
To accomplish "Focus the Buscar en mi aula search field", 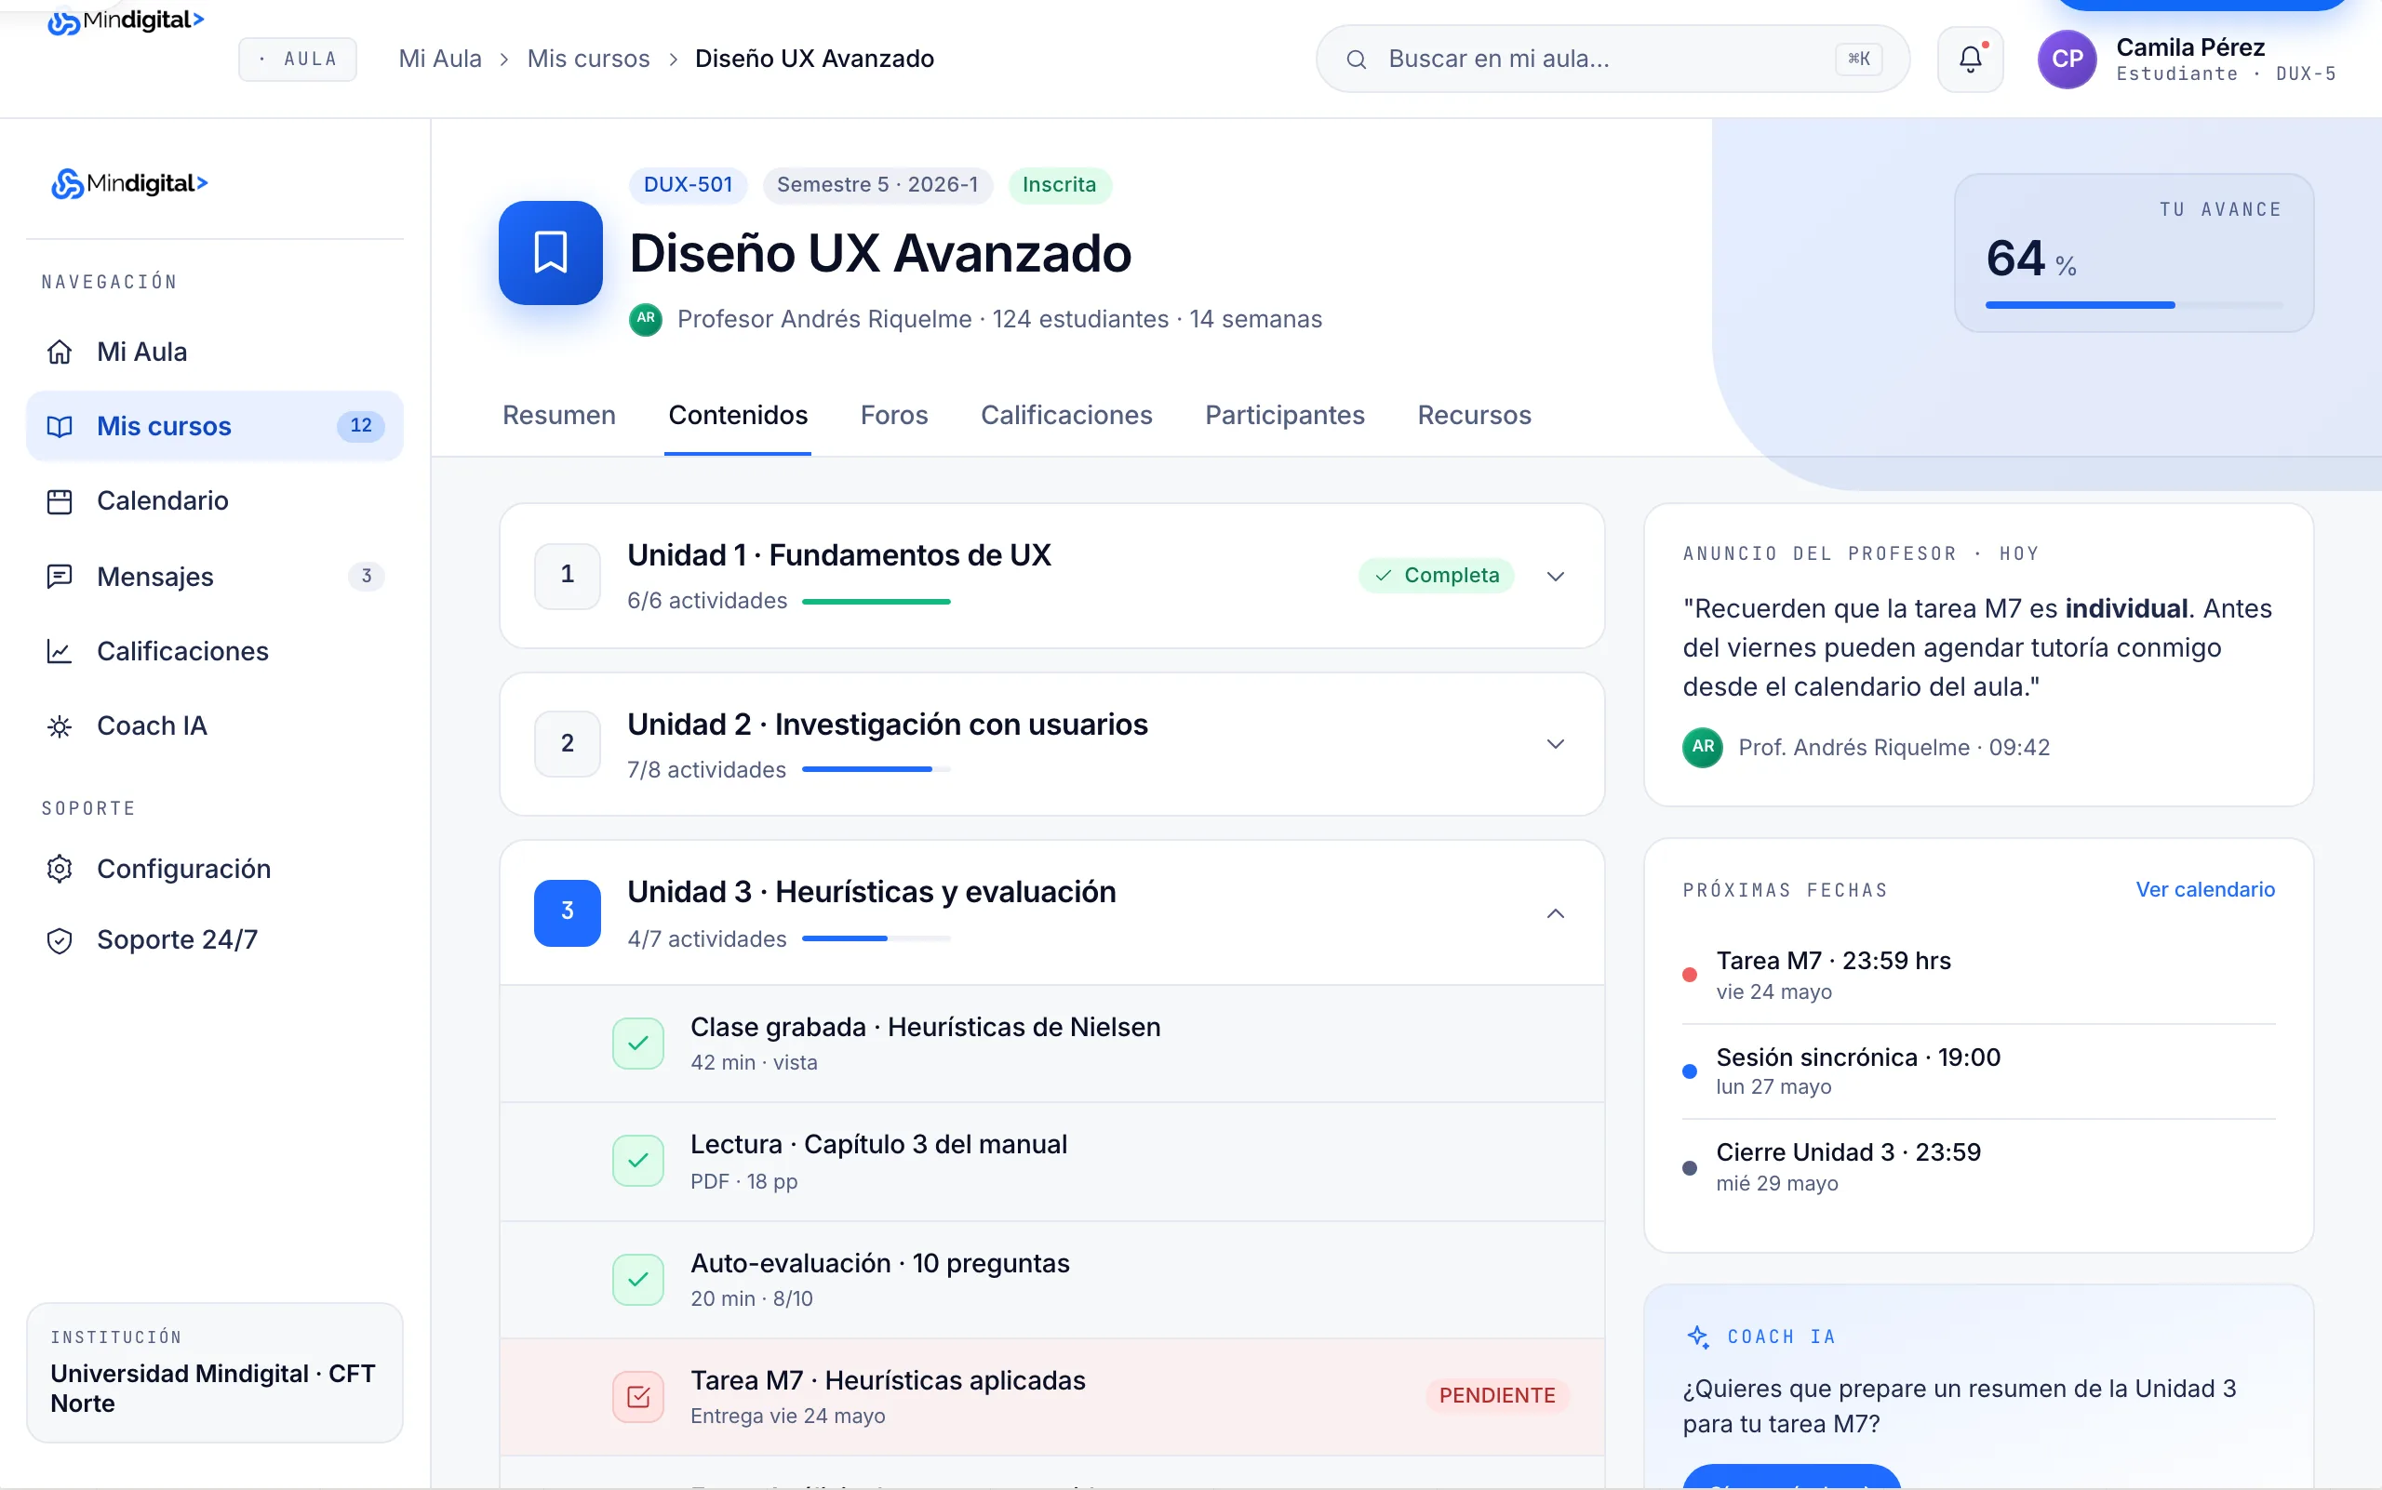I will click(1612, 60).
